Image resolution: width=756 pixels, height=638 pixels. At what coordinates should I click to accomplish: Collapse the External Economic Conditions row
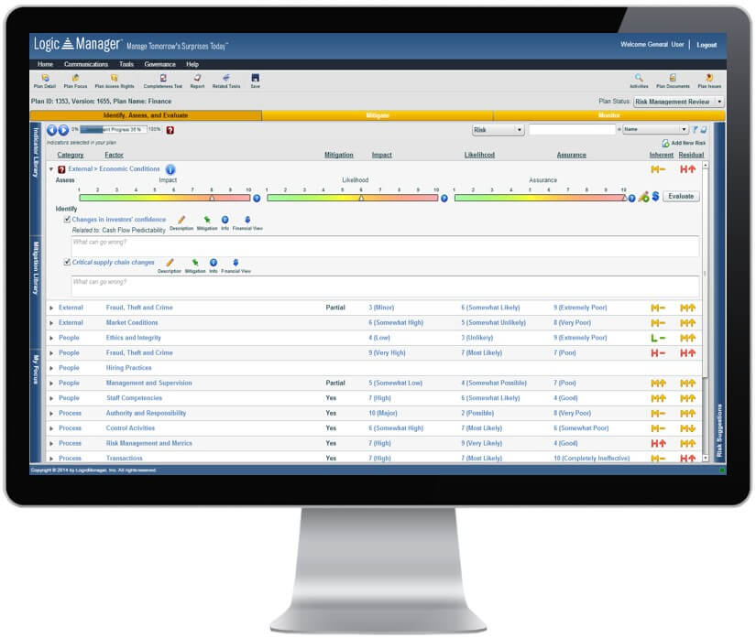pos(51,169)
